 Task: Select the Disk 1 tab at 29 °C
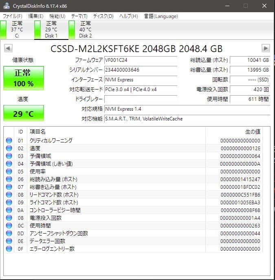click(51, 30)
